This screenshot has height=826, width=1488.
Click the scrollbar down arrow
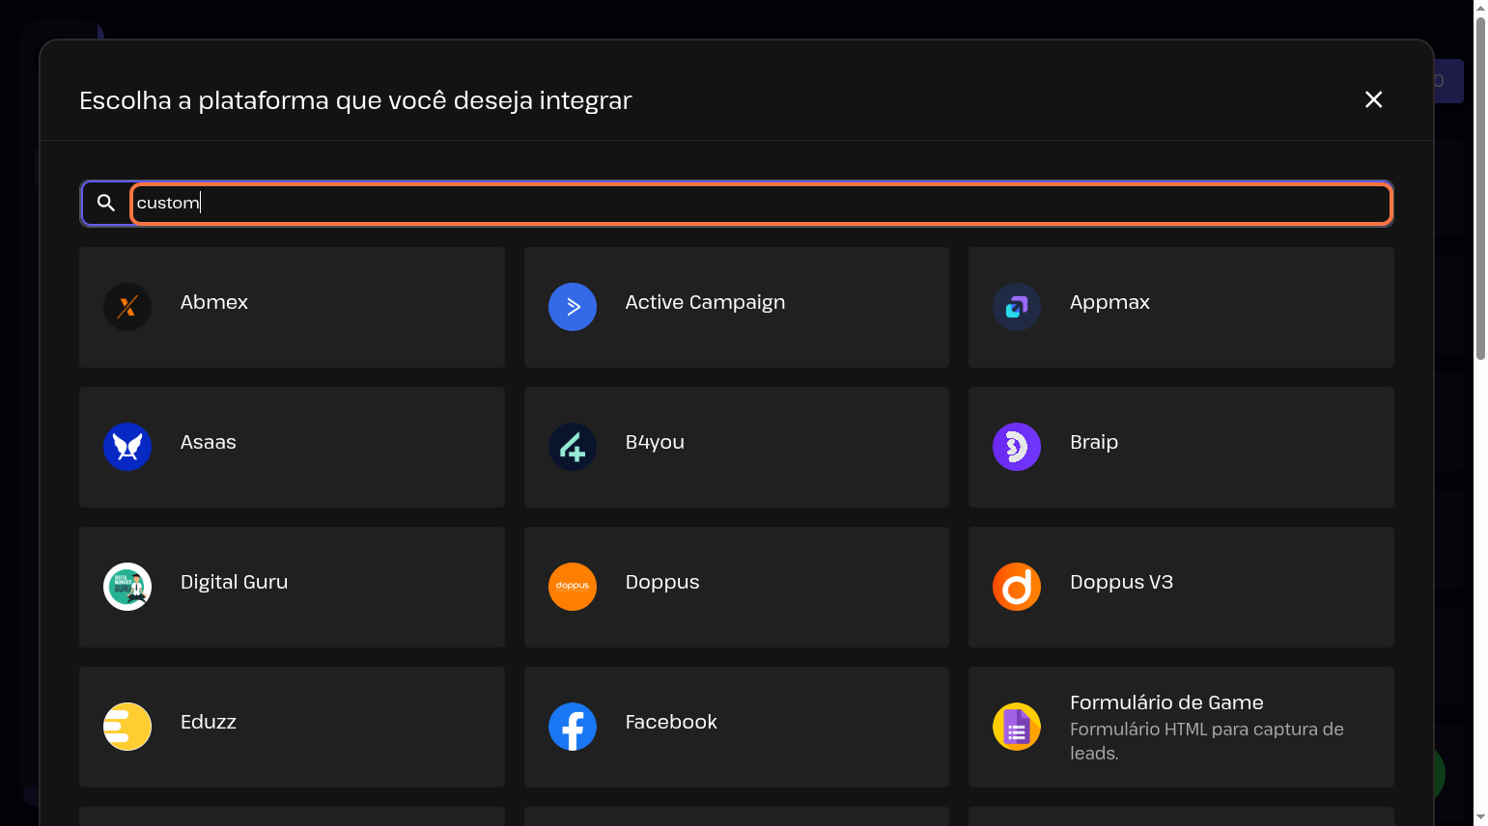pos(1480,817)
